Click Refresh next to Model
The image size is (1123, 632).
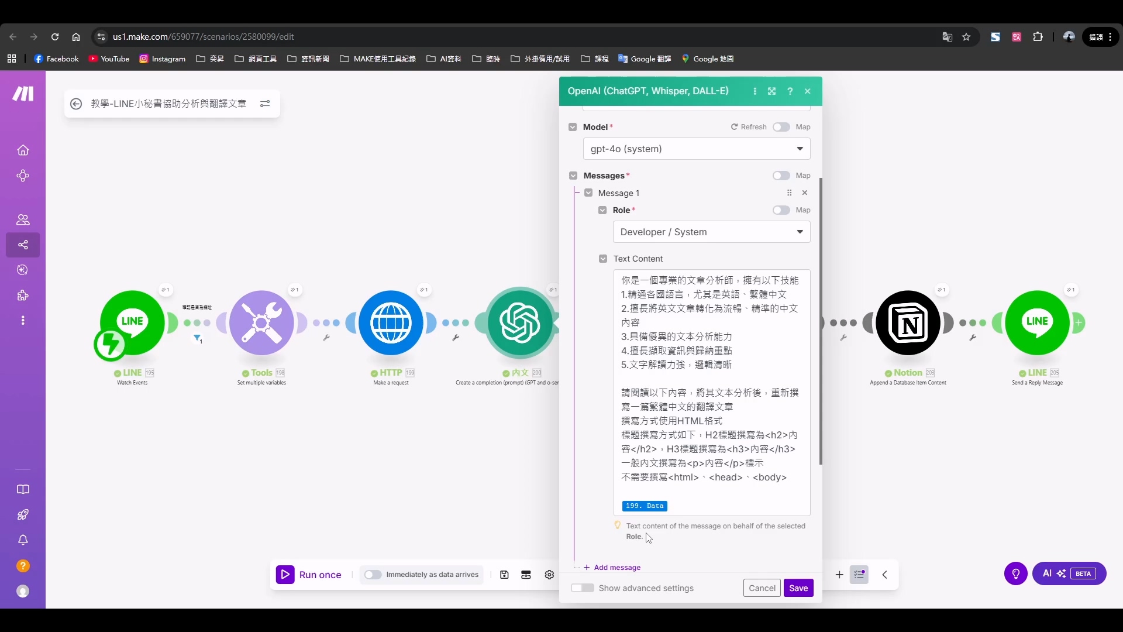(749, 127)
